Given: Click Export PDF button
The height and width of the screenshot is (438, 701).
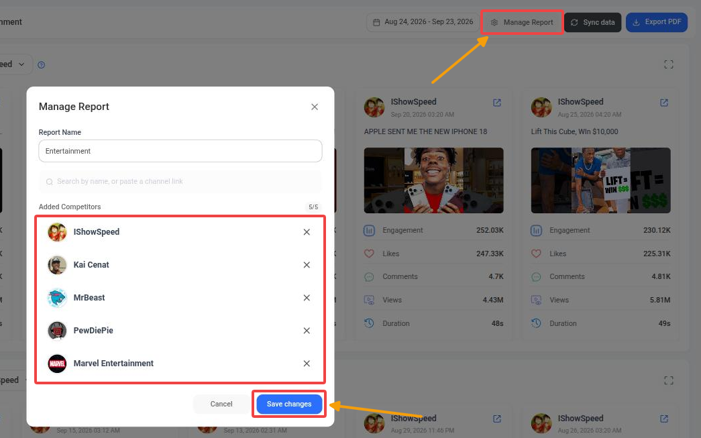Looking at the screenshot, I should 657,22.
